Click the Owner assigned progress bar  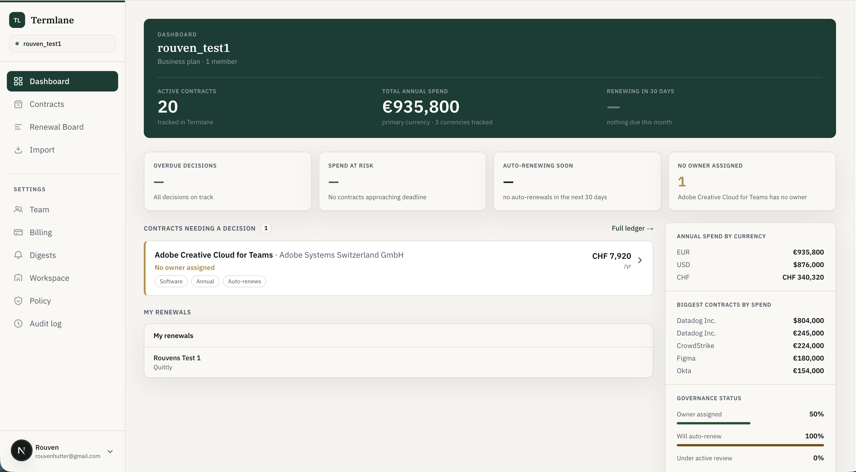tap(750, 423)
